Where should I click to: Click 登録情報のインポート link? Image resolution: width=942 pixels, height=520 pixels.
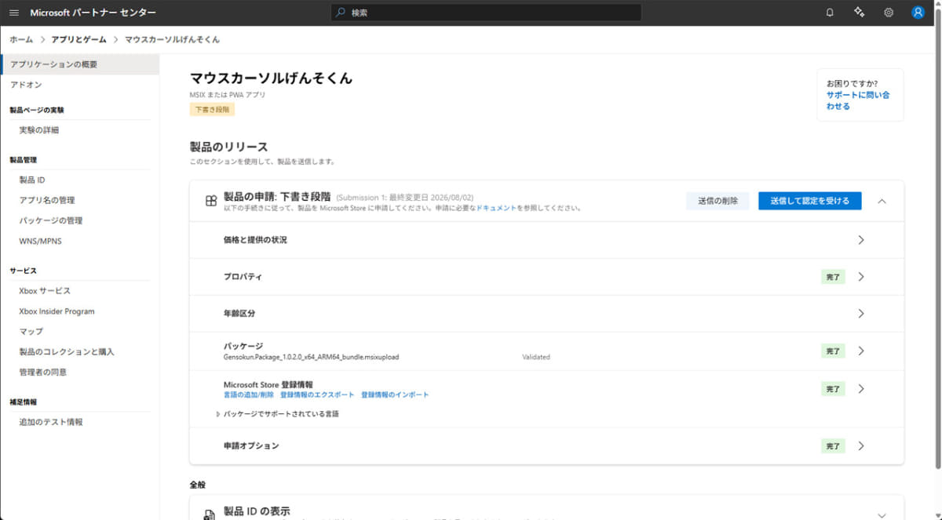click(x=395, y=395)
